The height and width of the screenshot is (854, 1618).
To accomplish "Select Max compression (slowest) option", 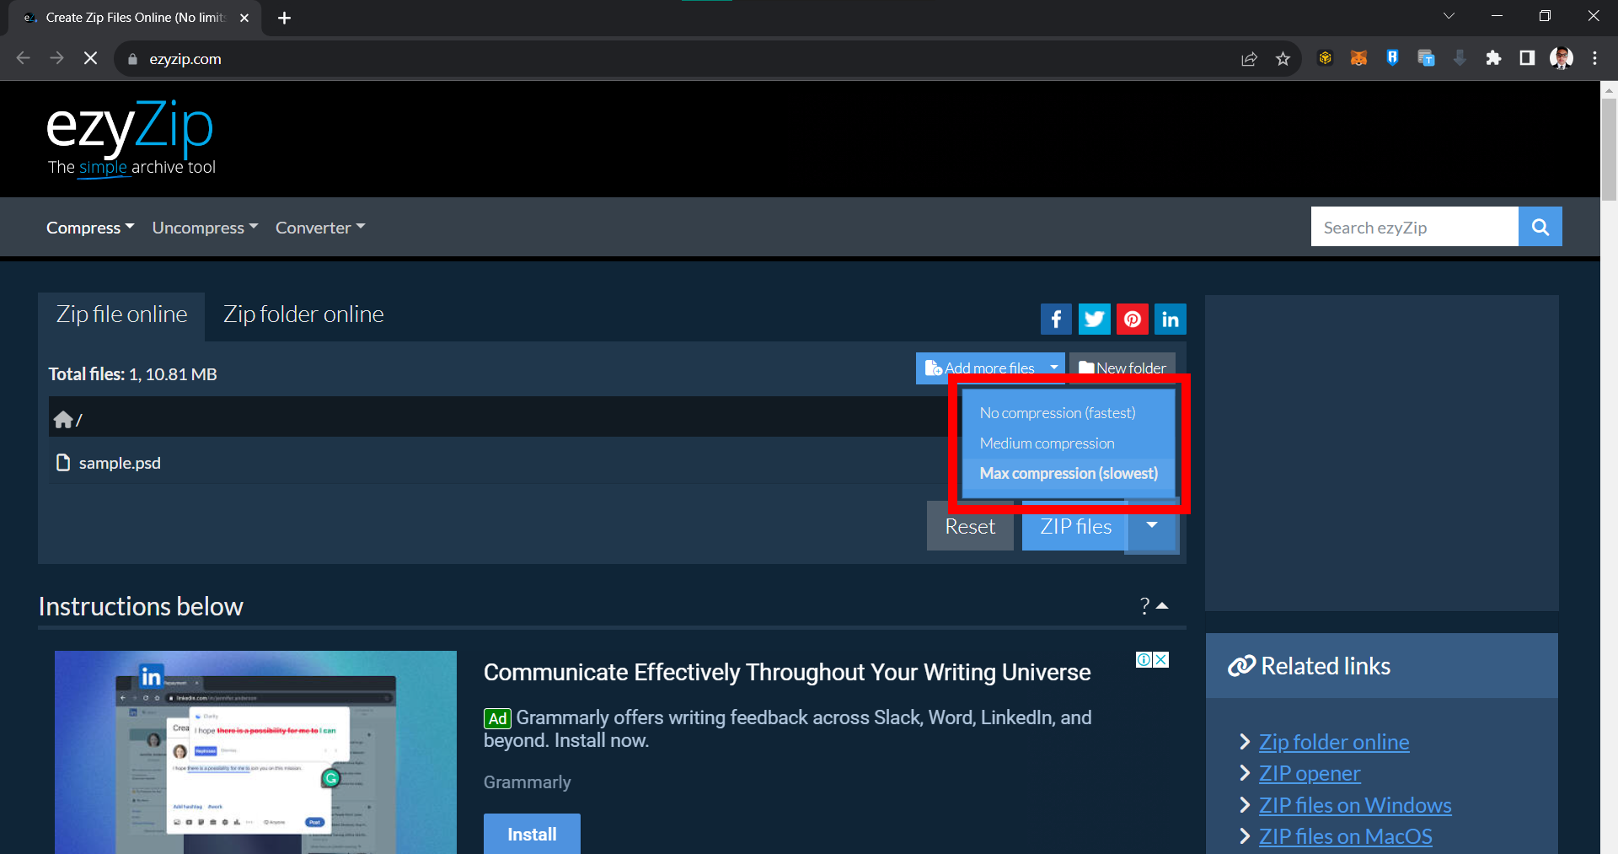I will point(1068,474).
